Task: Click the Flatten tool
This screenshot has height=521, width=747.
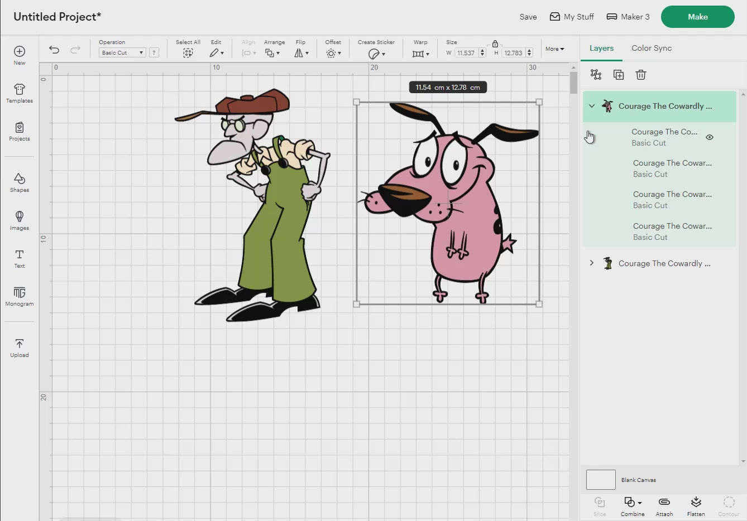Action: point(696,506)
